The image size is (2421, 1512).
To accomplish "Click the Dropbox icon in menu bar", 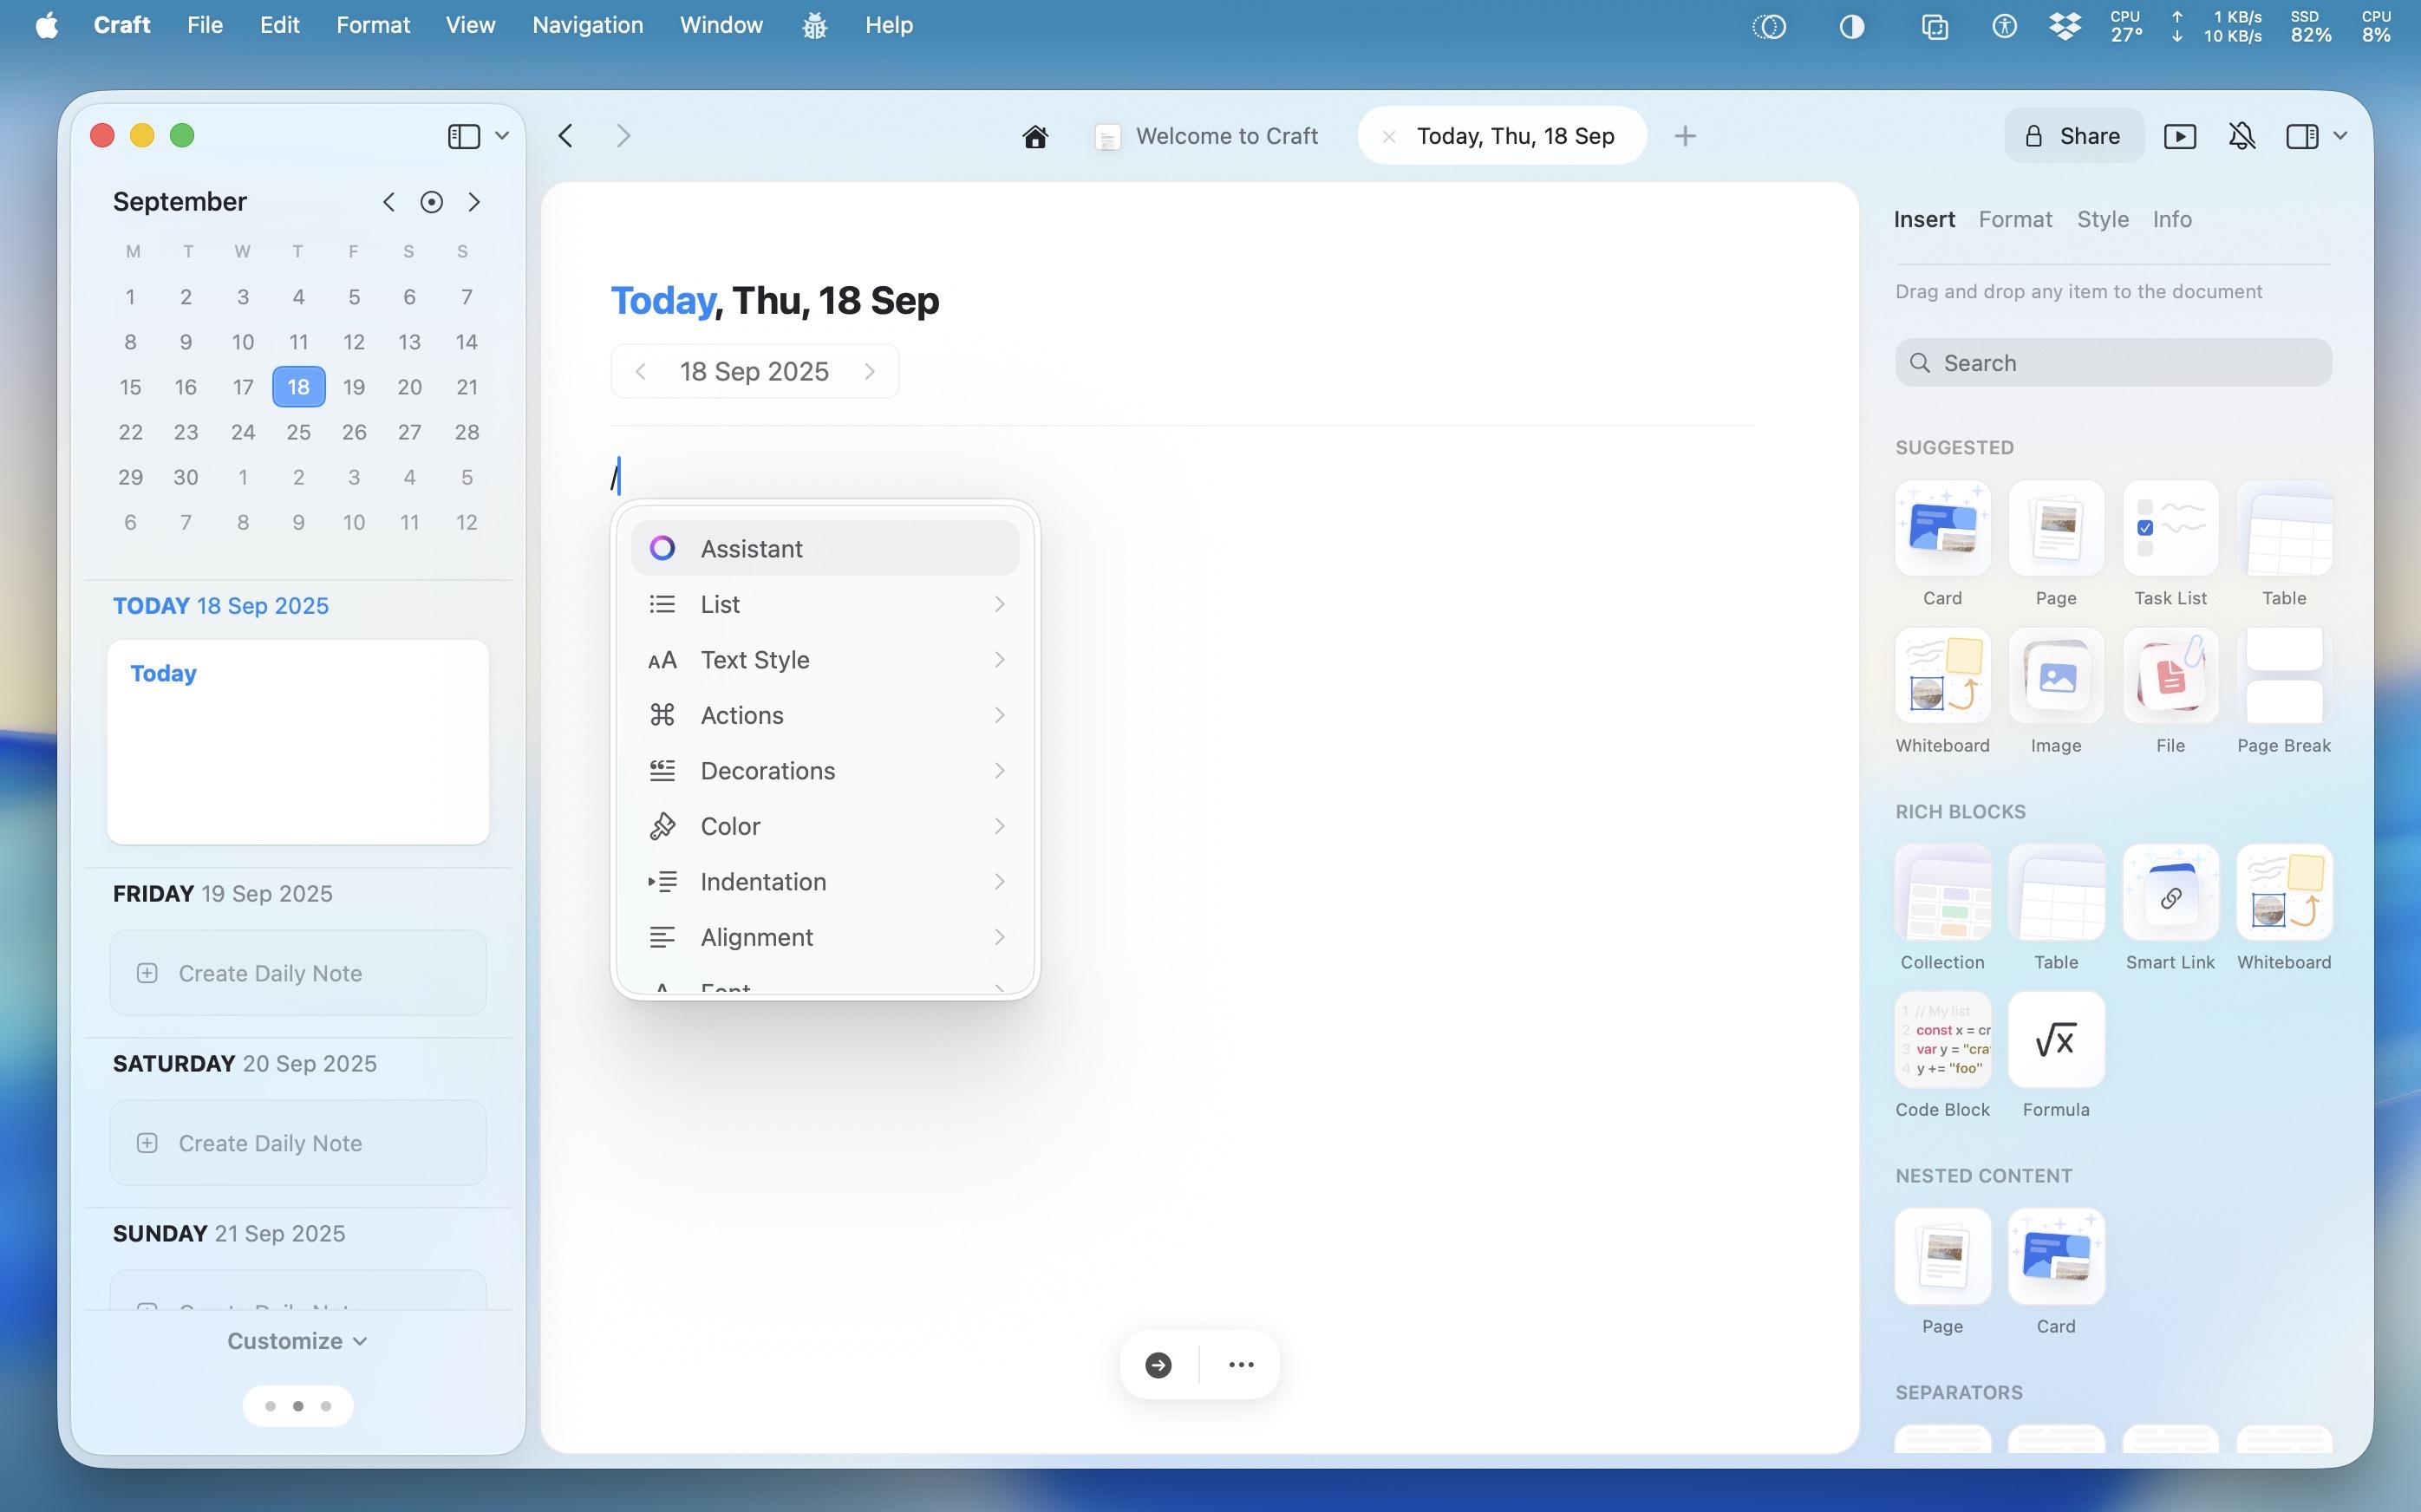I will [x=2065, y=26].
